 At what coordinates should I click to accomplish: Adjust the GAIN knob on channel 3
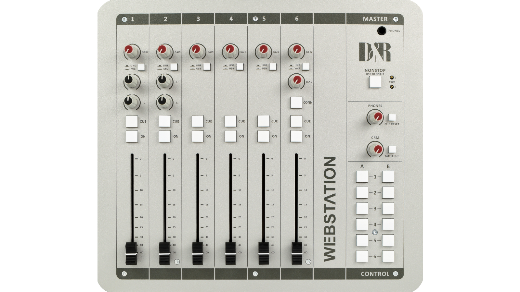198,51
